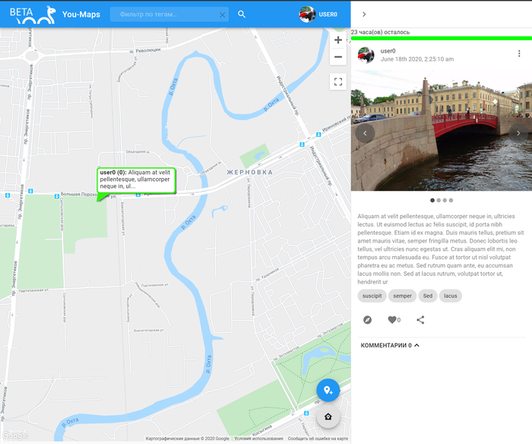Click the blue add location button
Screen dimensions: 532x444
[x=328, y=390]
